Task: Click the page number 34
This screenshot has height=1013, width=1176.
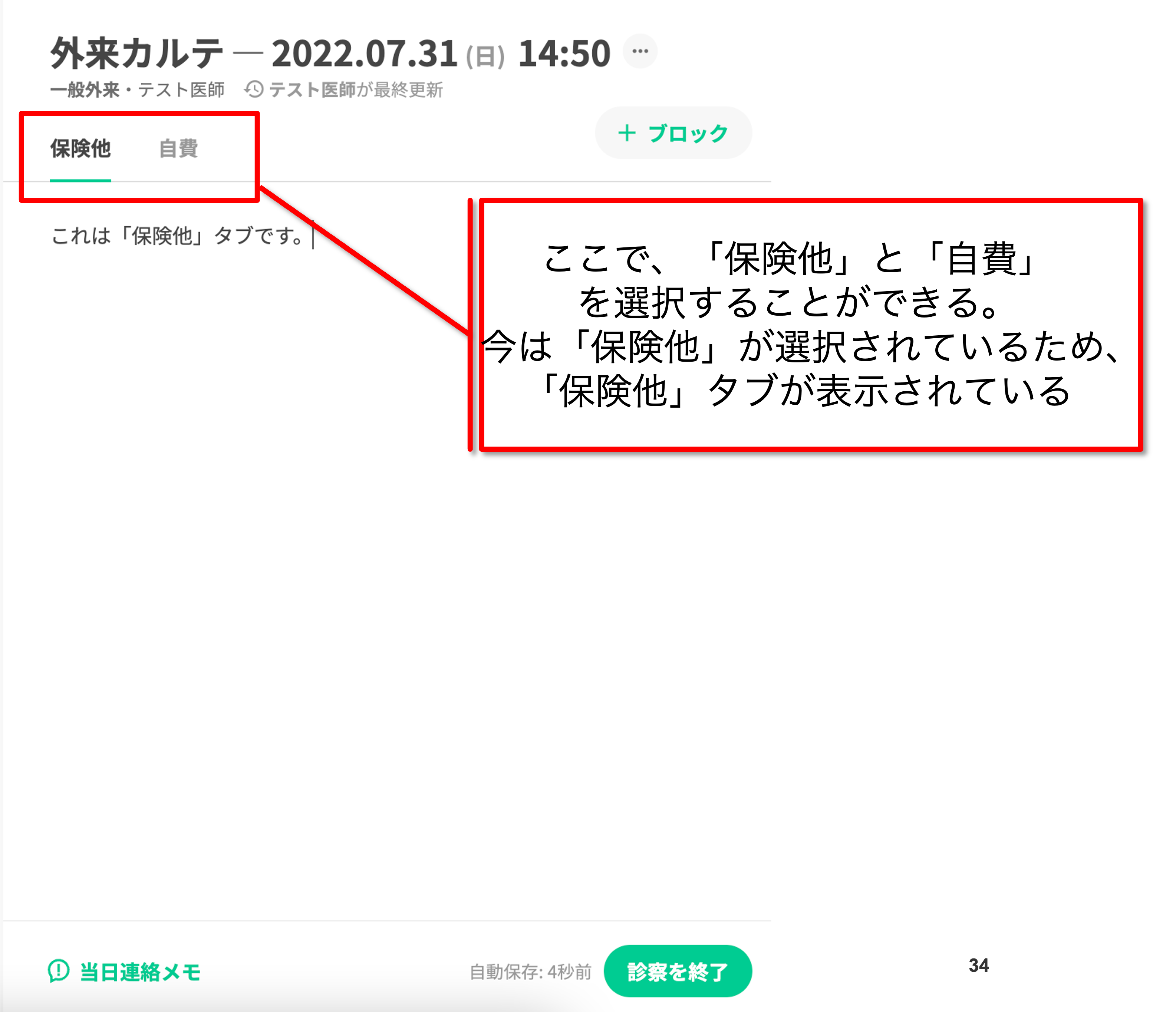Action: (x=978, y=965)
